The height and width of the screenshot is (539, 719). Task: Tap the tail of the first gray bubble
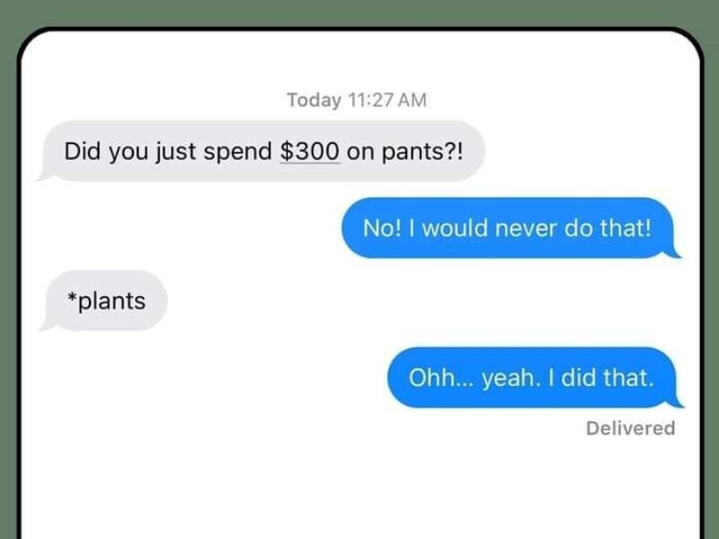(x=45, y=174)
